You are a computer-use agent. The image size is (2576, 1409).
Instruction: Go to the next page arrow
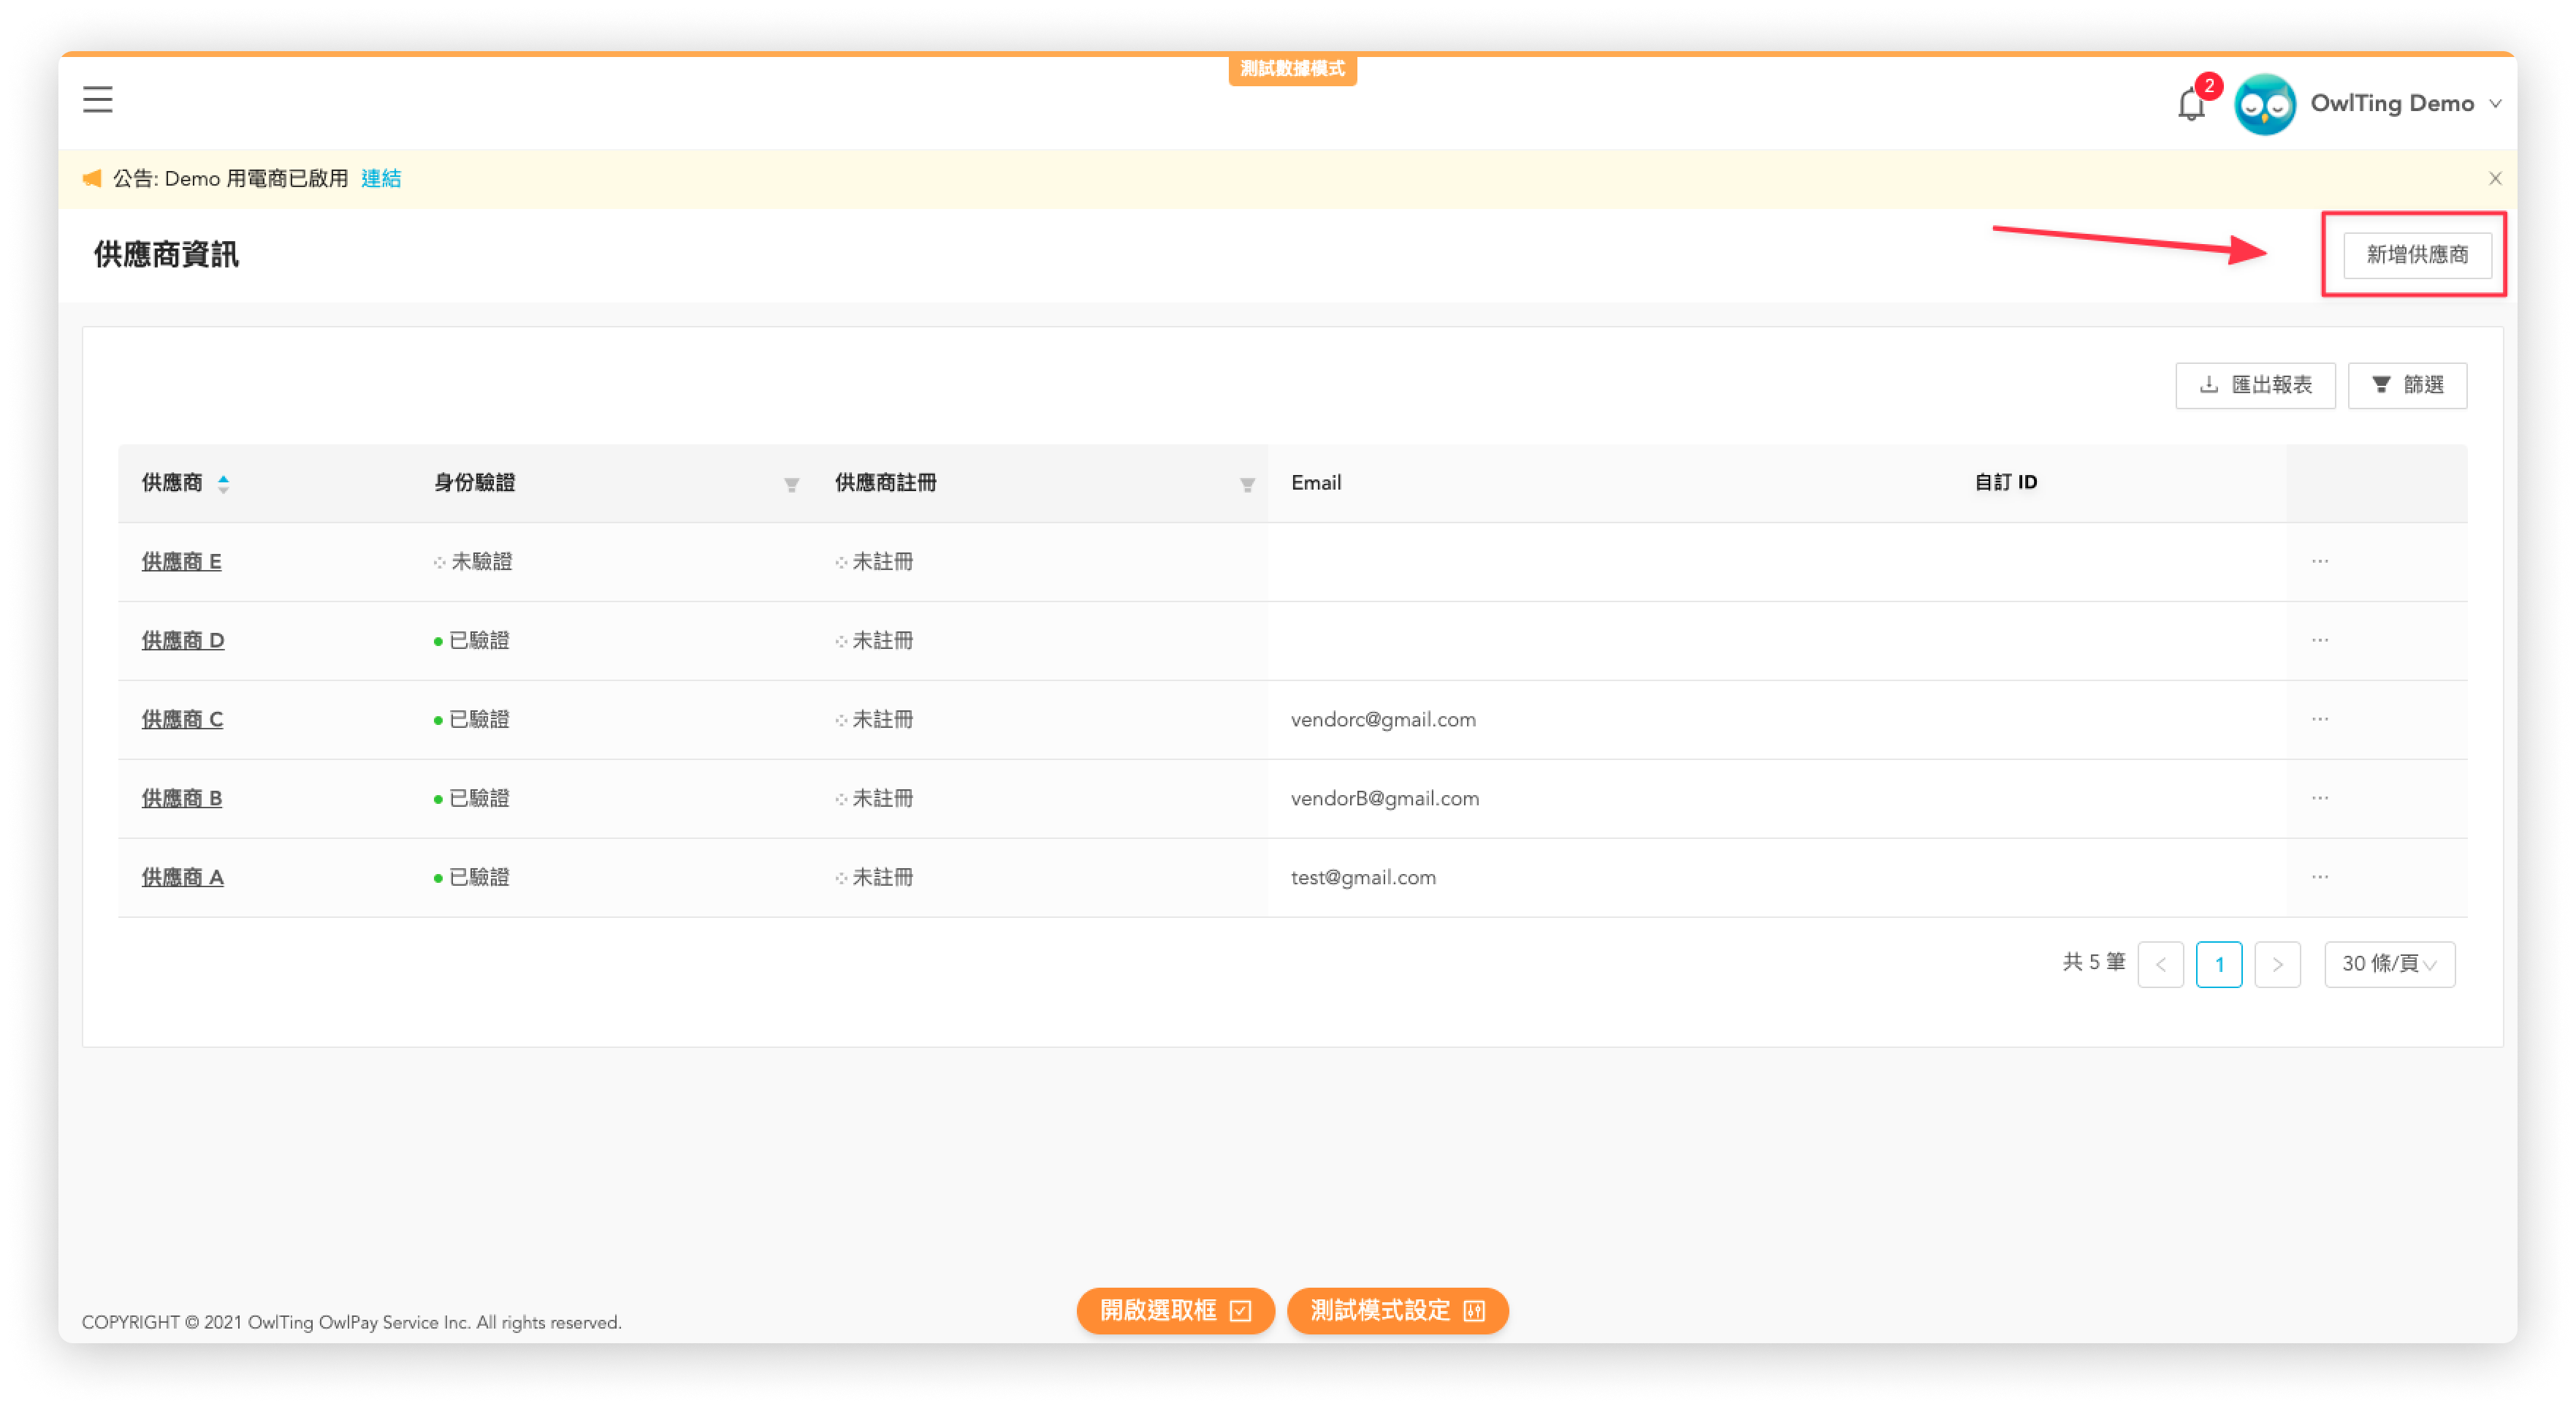(x=2277, y=965)
